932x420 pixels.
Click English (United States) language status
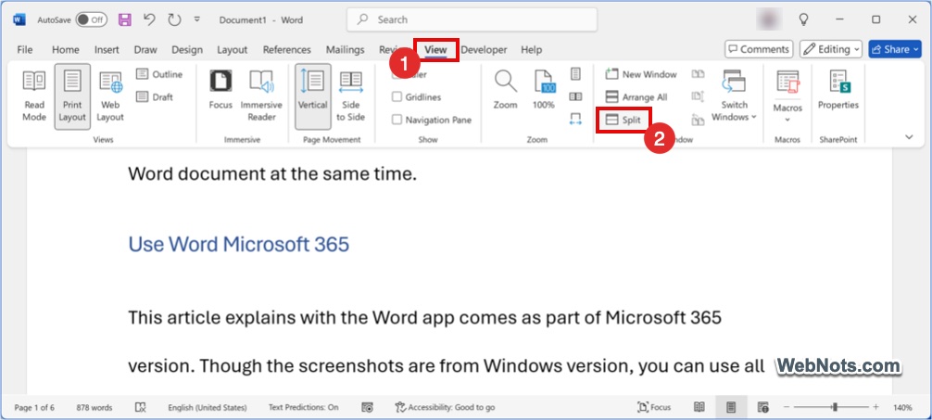point(208,408)
